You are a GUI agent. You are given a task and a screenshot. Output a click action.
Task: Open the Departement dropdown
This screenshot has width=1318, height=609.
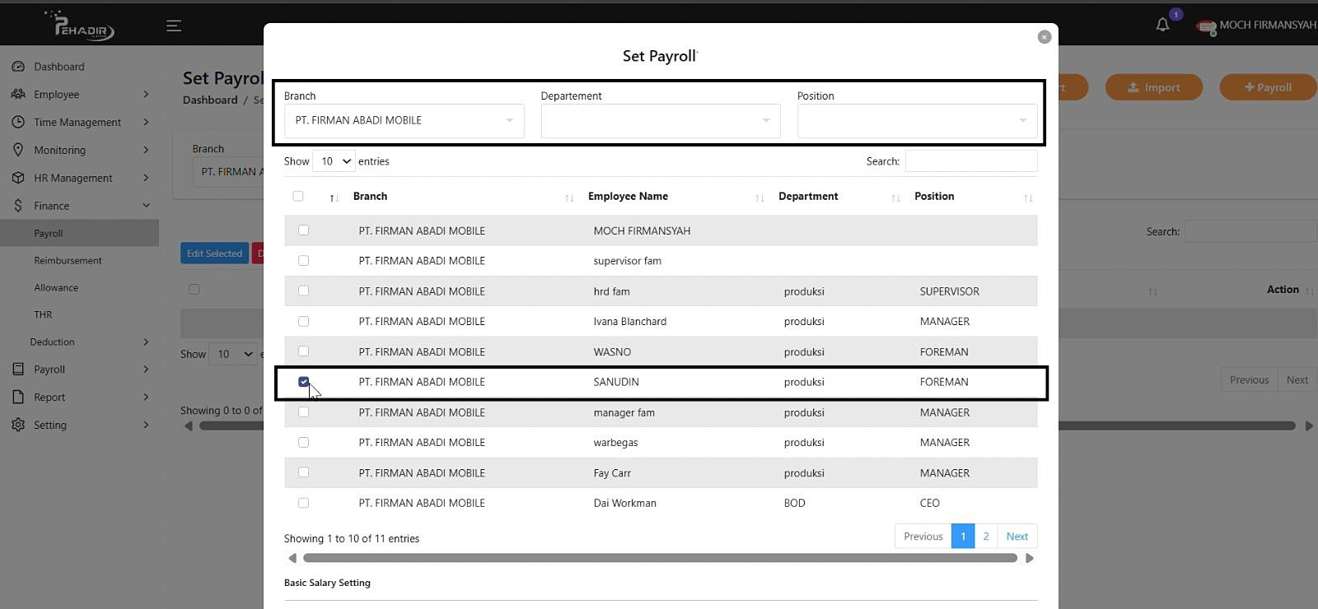pyautogui.click(x=660, y=121)
